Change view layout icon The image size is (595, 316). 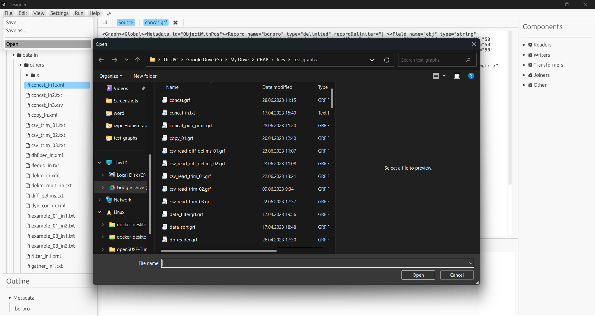pyautogui.click(x=436, y=76)
